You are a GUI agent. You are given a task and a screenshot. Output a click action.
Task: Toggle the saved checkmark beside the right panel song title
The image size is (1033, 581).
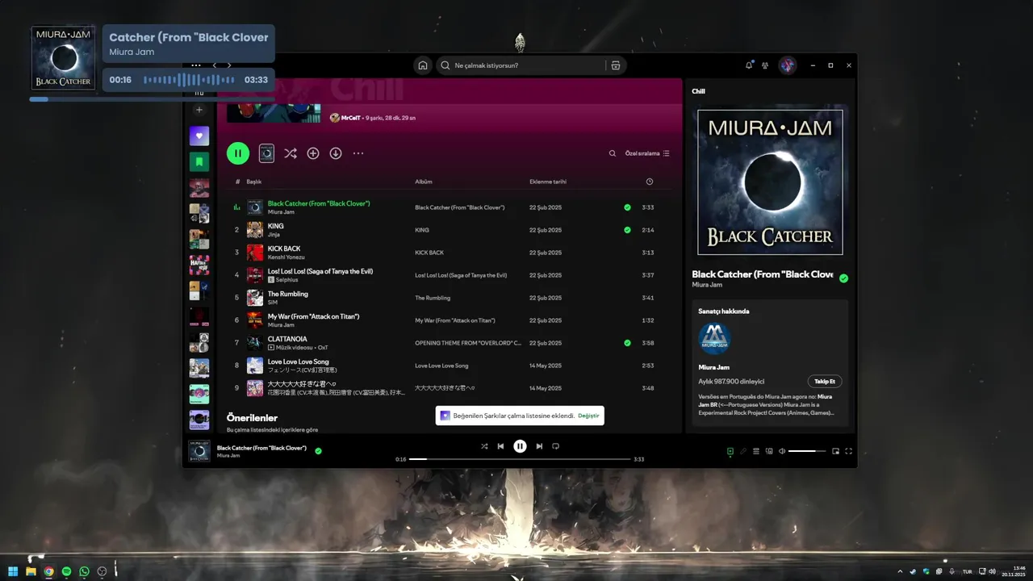tap(843, 278)
